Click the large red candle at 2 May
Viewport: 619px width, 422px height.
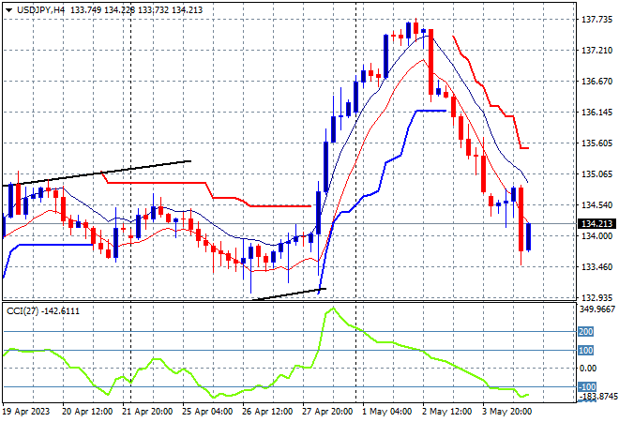[x=431, y=62]
